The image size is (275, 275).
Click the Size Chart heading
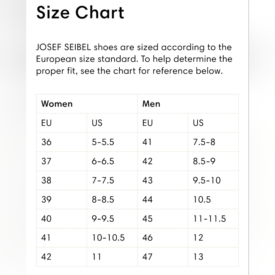click(80, 12)
